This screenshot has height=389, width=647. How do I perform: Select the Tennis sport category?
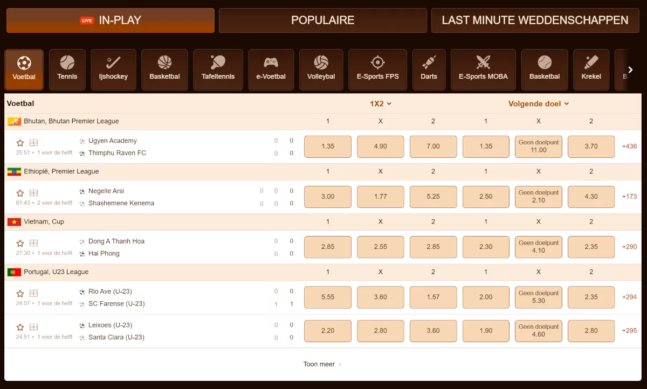click(x=67, y=70)
